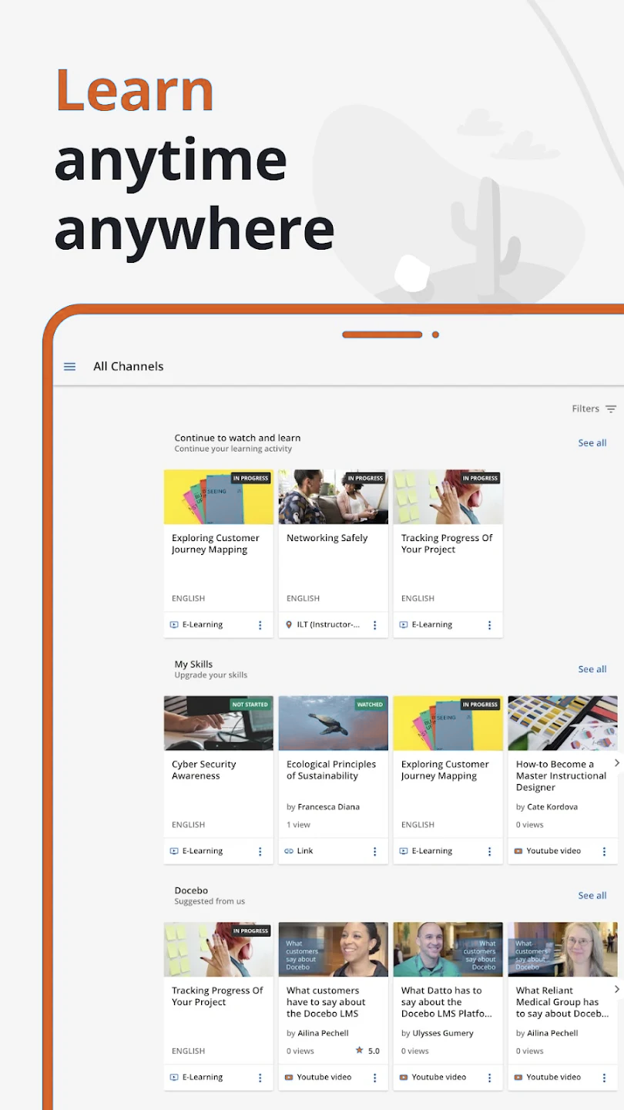The height and width of the screenshot is (1110, 624).
Task: Open What Reliant Medical Group thumbnail
Action: click(x=562, y=950)
